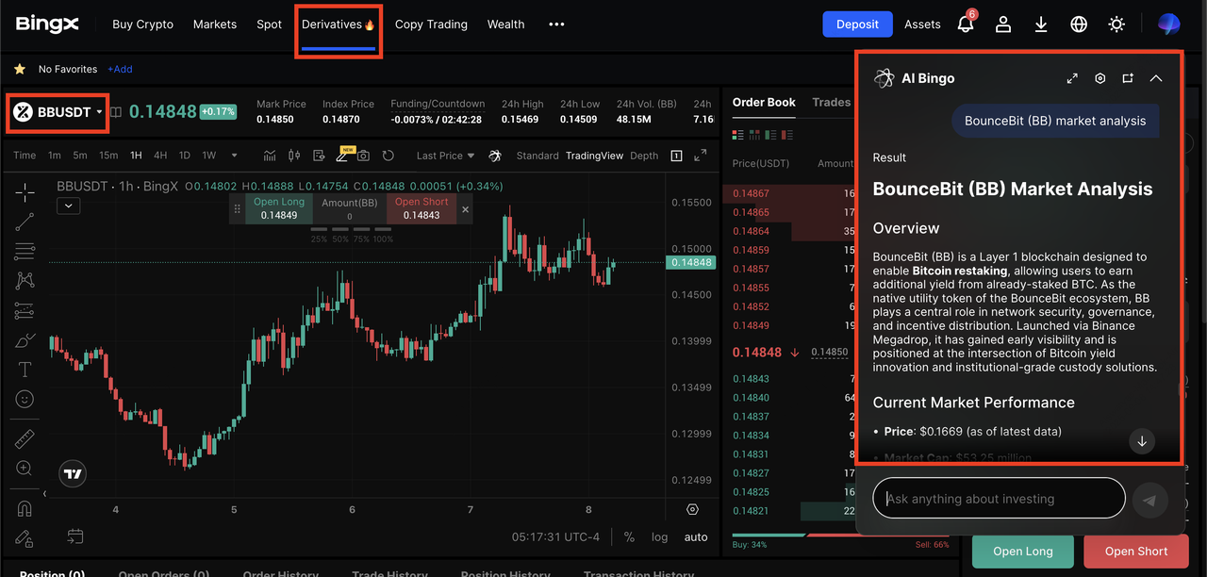Collapse the AI Bingo panel chevron

tap(1156, 78)
